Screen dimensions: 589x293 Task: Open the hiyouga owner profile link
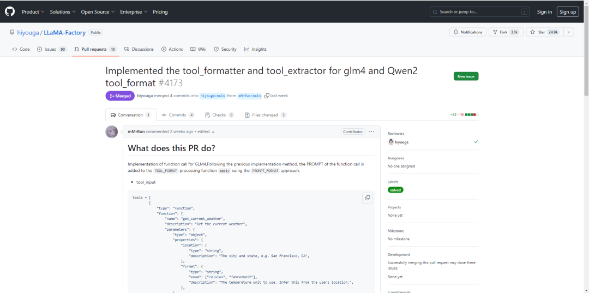[28, 33]
